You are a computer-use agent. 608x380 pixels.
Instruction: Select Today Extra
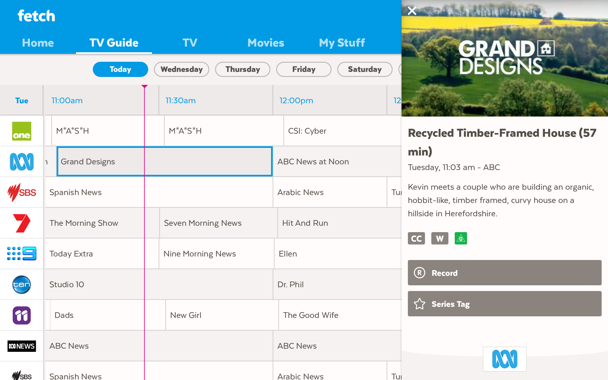pos(102,254)
